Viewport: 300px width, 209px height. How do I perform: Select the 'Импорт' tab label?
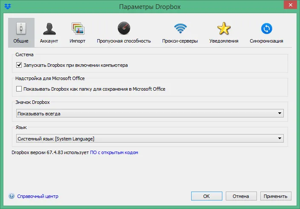tap(78, 41)
